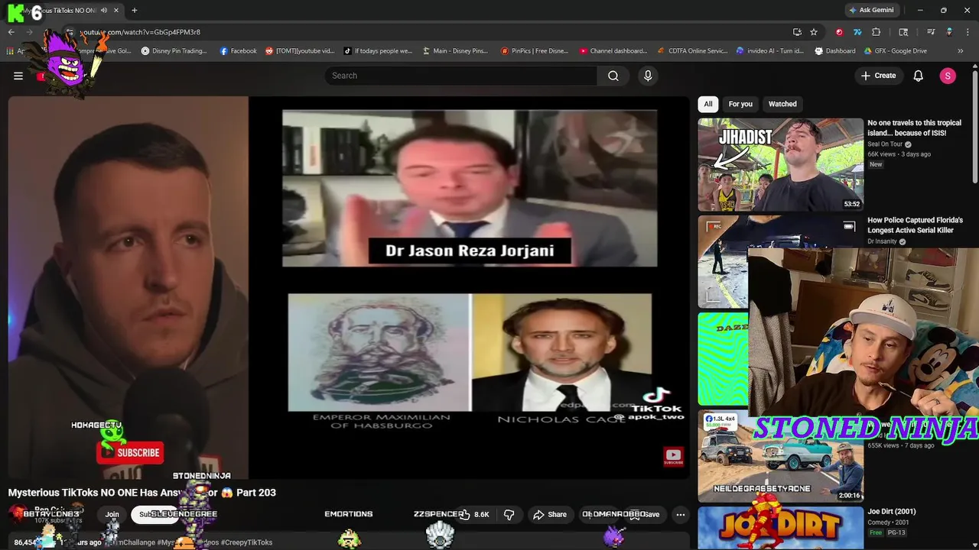Bookmark this page with the star

tap(814, 32)
